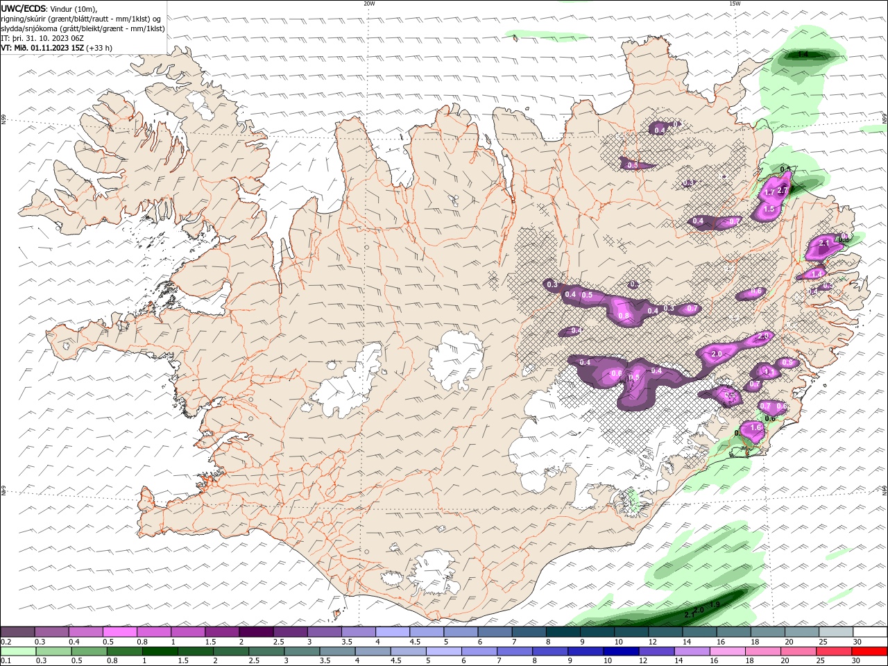Click the 'slydda/snjókoma' legend description line
This screenshot has height=666, width=888.
coord(83,28)
